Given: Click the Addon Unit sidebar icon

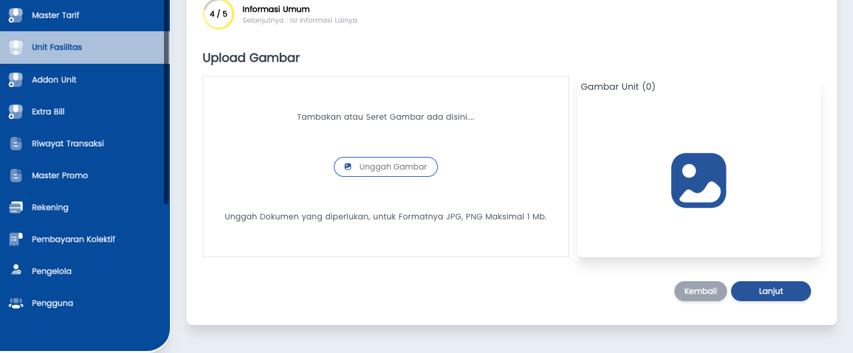Looking at the screenshot, I should (15, 80).
